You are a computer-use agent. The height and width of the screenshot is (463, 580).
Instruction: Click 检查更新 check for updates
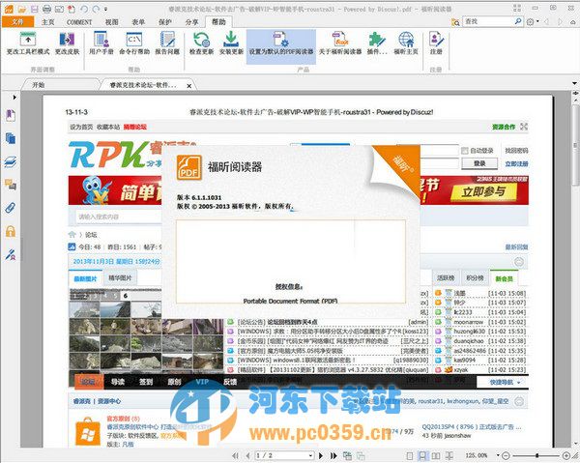coord(202,43)
